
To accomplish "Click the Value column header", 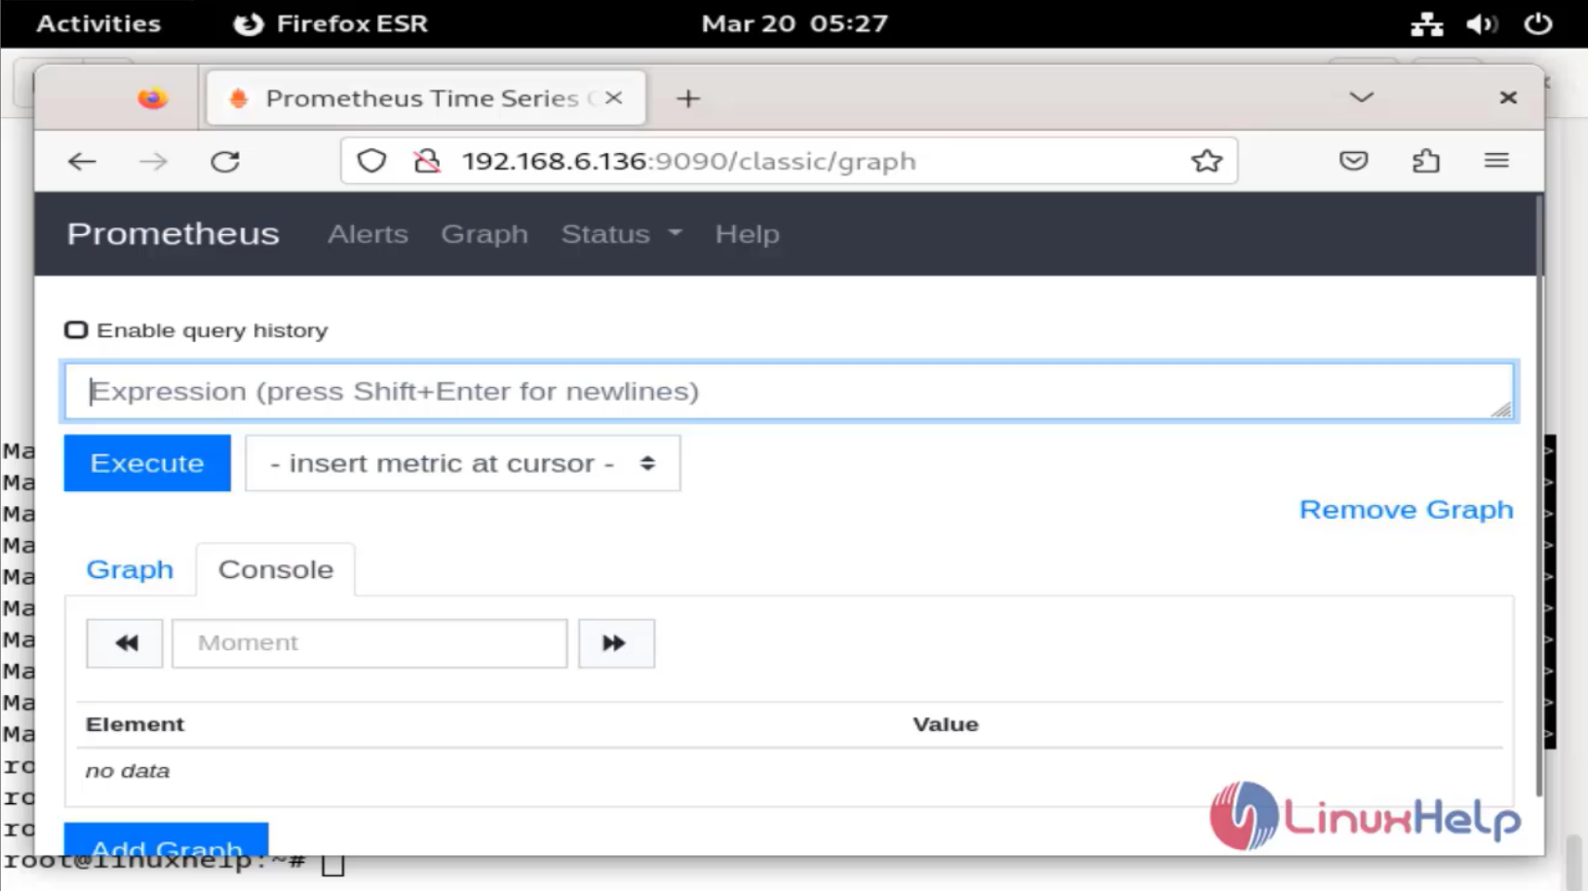I will pyautogui.click(x=946, y=724).
